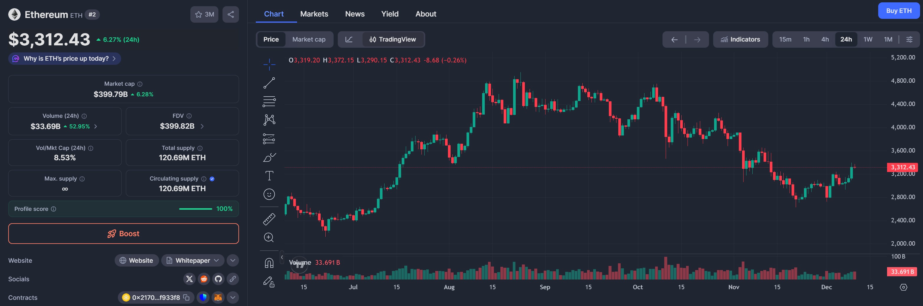
Task: Add Ethereum to watchlist with star
Action: 204,14
